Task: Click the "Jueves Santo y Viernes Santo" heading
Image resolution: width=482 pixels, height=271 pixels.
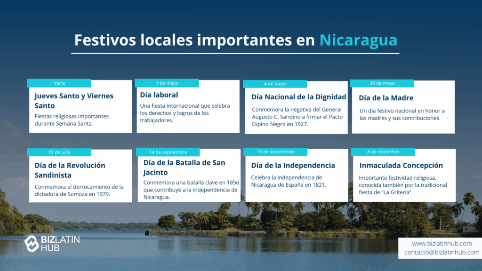Action: (x=74, y=101)
